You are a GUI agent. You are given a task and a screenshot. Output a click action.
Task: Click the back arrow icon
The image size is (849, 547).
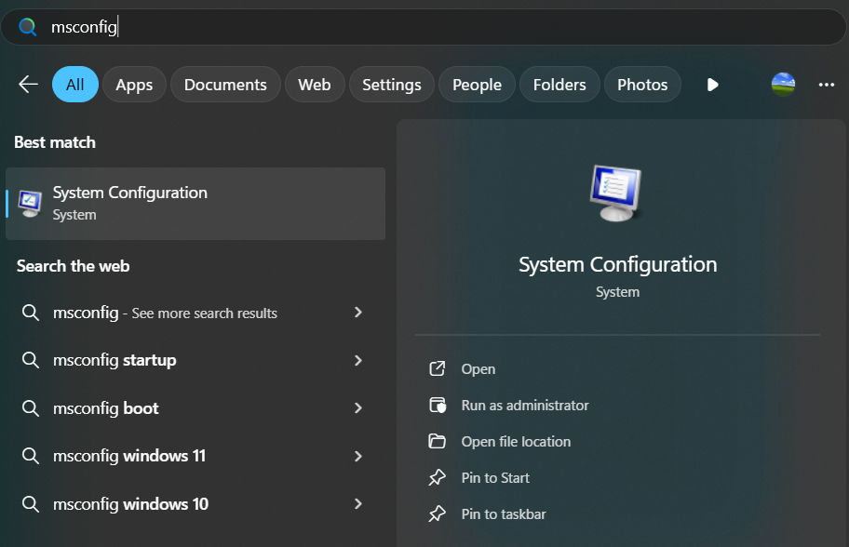pyautogui.click(x=28, y=85)
